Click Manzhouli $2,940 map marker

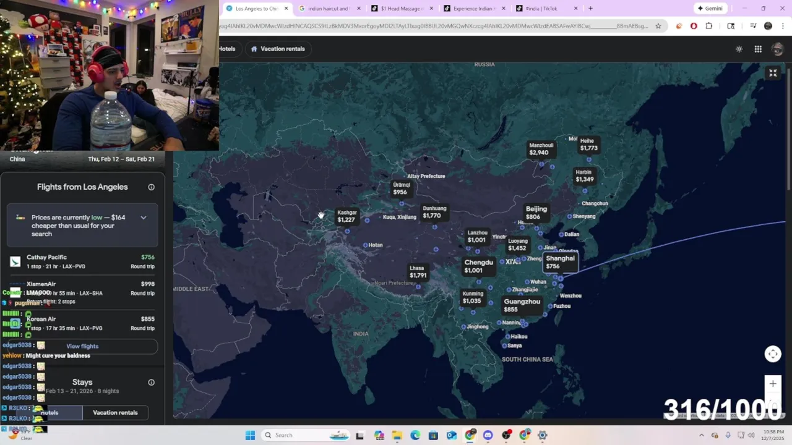coord(540,149)
